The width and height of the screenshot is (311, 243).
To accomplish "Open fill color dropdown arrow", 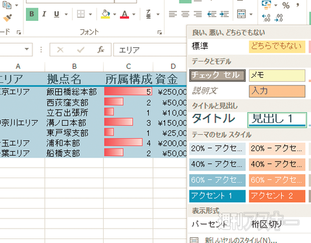I will (115, 14).
